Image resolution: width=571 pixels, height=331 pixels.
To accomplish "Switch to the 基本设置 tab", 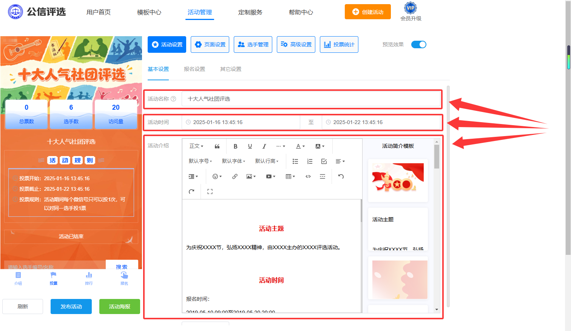I will point(158,69).
